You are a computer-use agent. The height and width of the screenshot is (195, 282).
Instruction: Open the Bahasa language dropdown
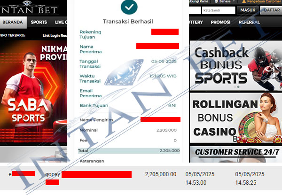(x=225, y=1)
